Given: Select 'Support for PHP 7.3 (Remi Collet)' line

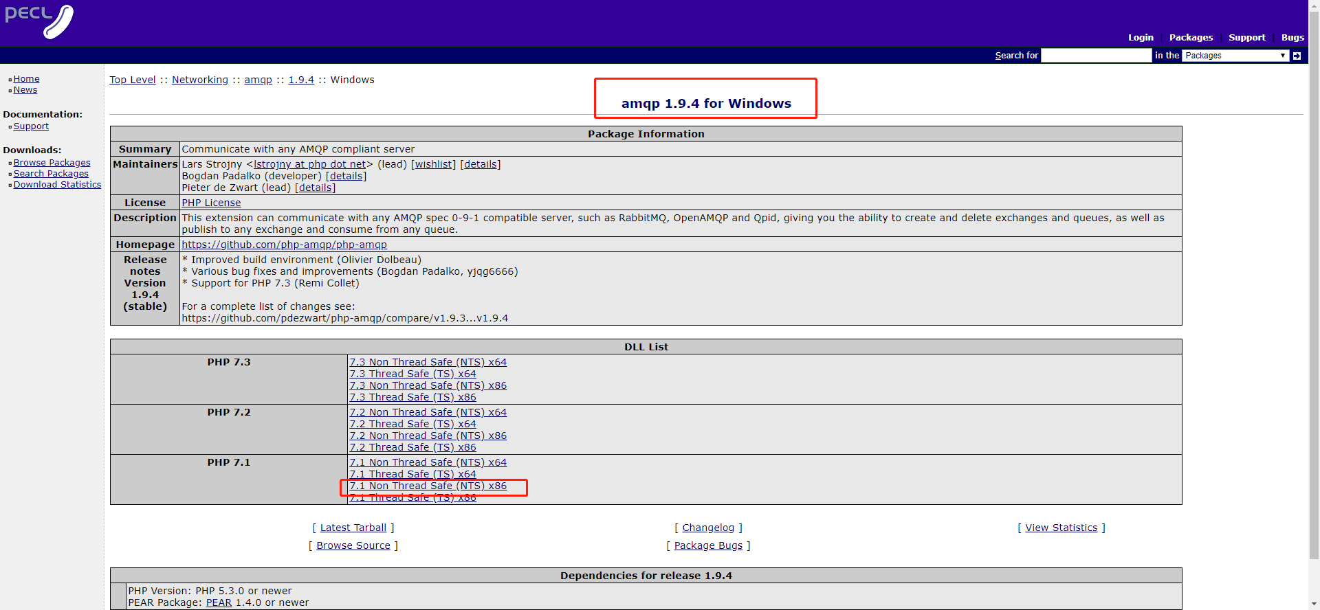Looking at the screenshot, I should tap(271, 283).
